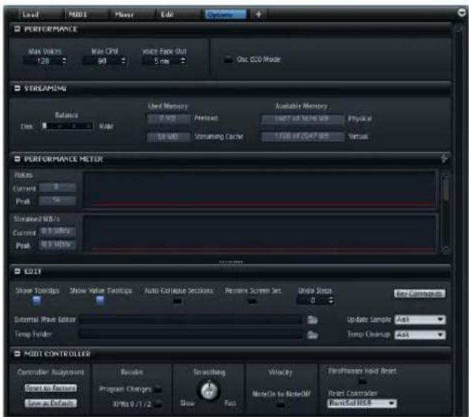Image resolution: width=469 pixels, height=417 pixels.
Task: Select the Options tab
Action: pos(225,14)
